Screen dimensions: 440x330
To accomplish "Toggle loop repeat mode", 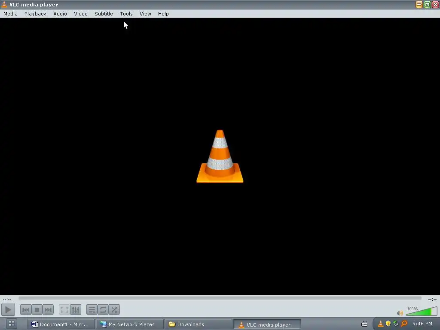I will tap(103, 310).
